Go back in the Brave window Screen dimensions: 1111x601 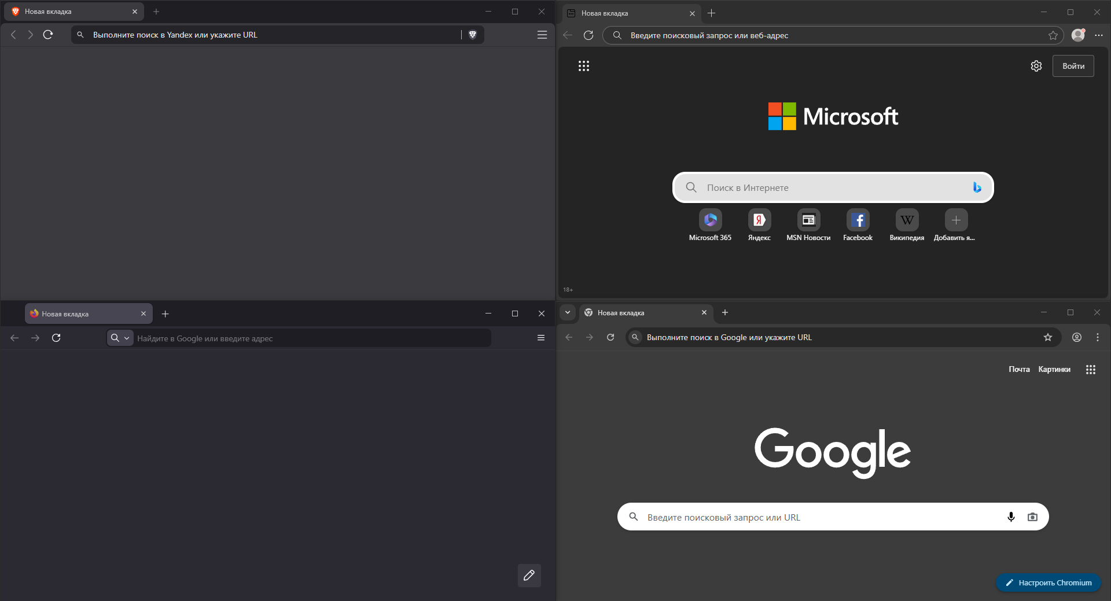tap(13, 35)
